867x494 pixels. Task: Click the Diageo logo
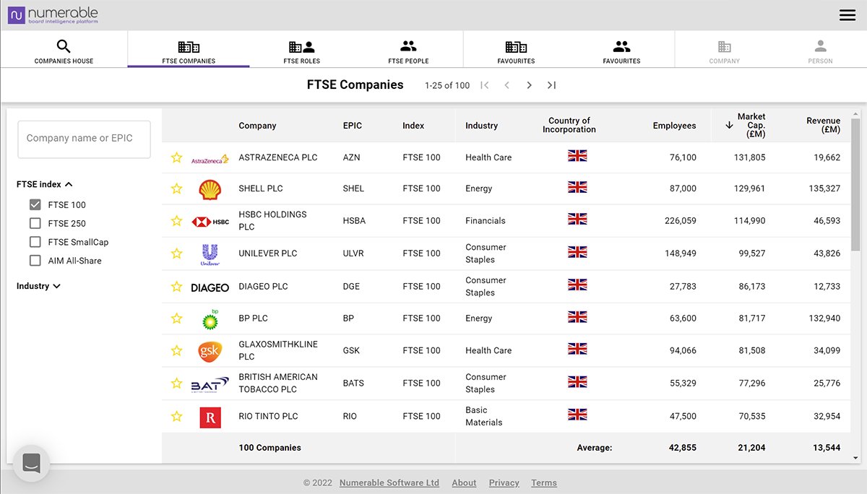(x=210, y=287)
